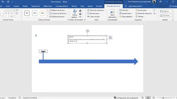This screenshot has height=99, width=177.
Task: Open the text effects glowing A icon
Action: [80, 16]
